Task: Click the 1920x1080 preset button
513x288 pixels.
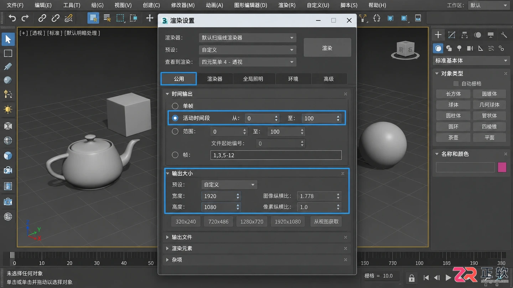Action: [x=288, y=222]
